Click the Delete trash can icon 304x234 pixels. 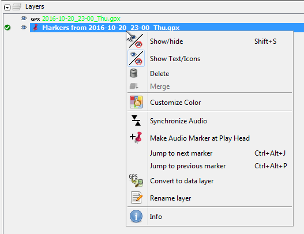(134, 73)
